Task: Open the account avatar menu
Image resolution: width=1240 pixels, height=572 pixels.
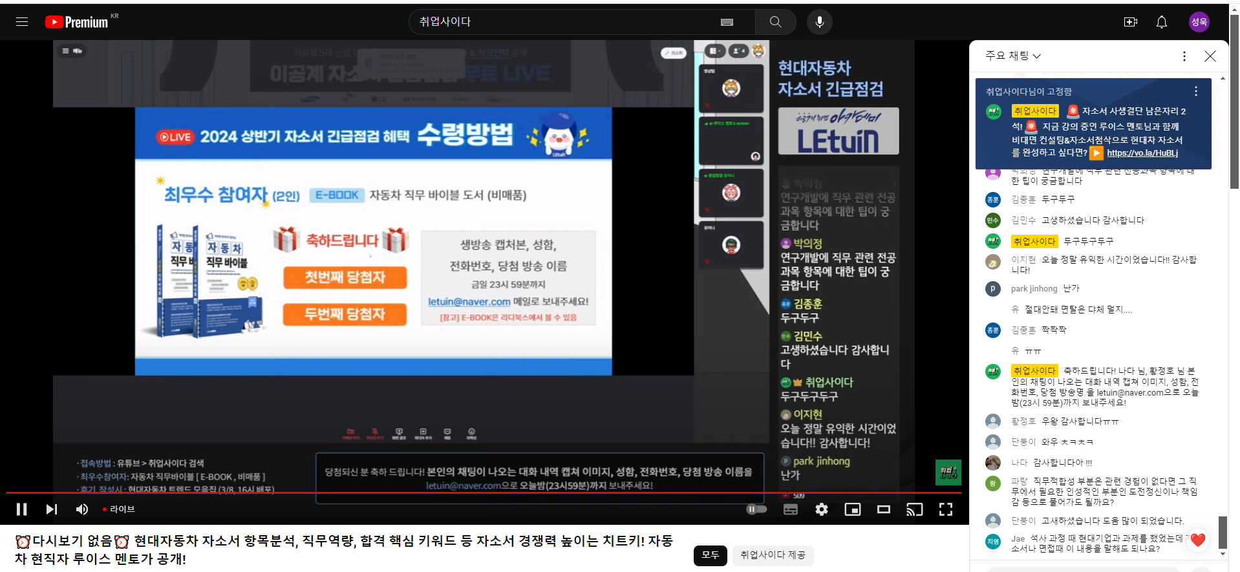Action: point(1199,22)
